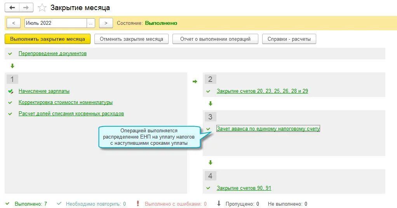Image resolution: width=397 pixels, height=208 pixels.
Task: Open Закрытие счетов 20, 23, 25, 26, 28 и 29
Action: click(x=262, y=91)
